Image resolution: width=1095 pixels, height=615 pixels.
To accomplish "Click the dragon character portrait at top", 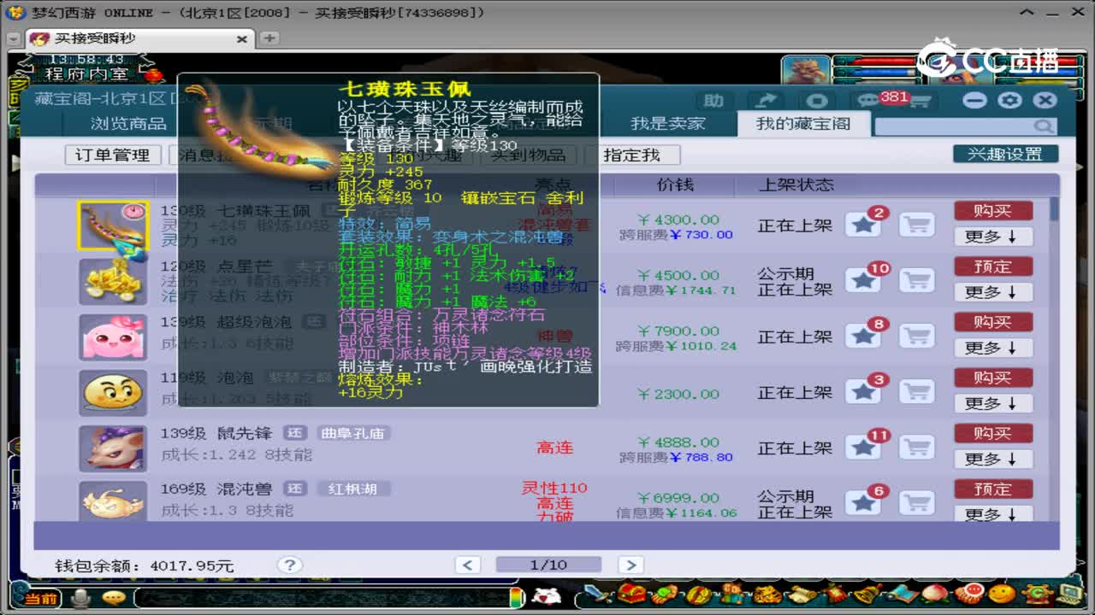I will pos(805,72).
